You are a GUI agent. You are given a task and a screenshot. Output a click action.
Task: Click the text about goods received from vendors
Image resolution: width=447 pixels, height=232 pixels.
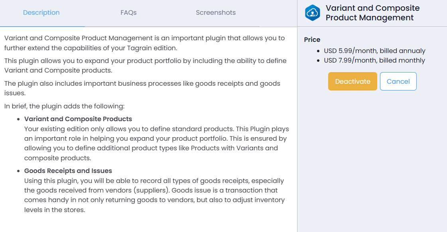point(154,195)
